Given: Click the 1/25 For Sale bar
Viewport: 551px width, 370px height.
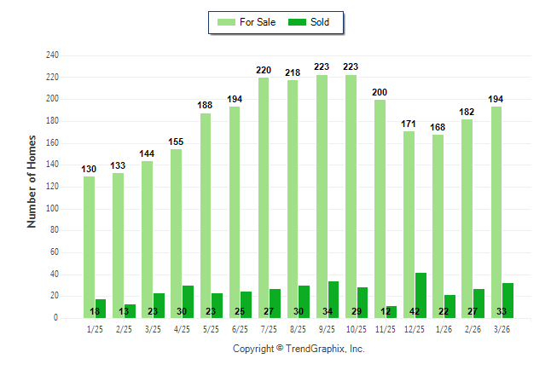Looking at the screenshot, I should (90, 247).
